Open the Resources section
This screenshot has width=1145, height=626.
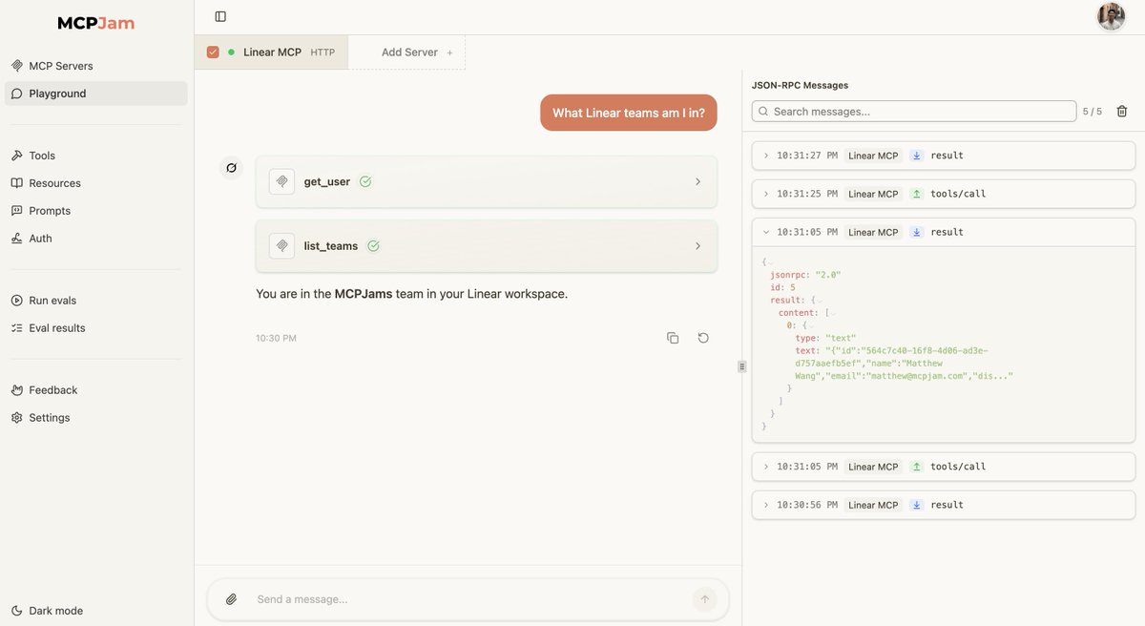pyautogui.click(x=96, y=183)
